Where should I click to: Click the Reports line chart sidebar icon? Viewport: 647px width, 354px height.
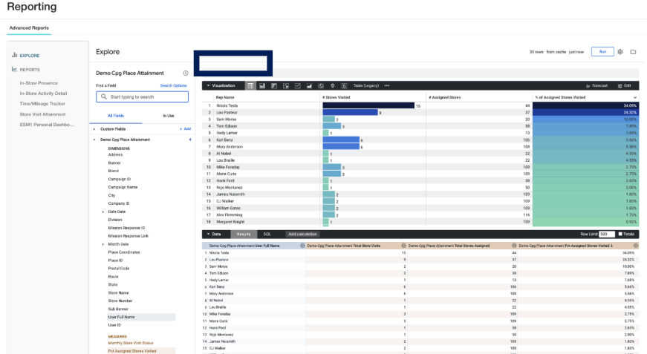click(14, 69)
